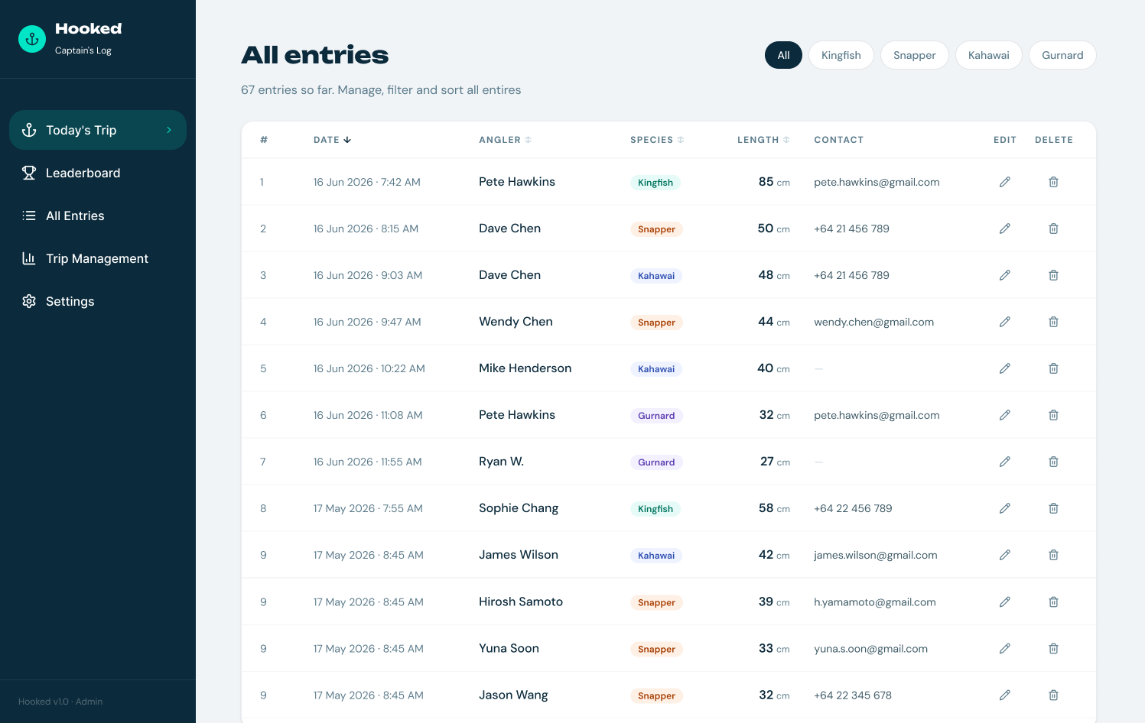
Task: Delete Dave Chen's 8:15 AM Snapper entry
Action: click(x=1053, y=229)
